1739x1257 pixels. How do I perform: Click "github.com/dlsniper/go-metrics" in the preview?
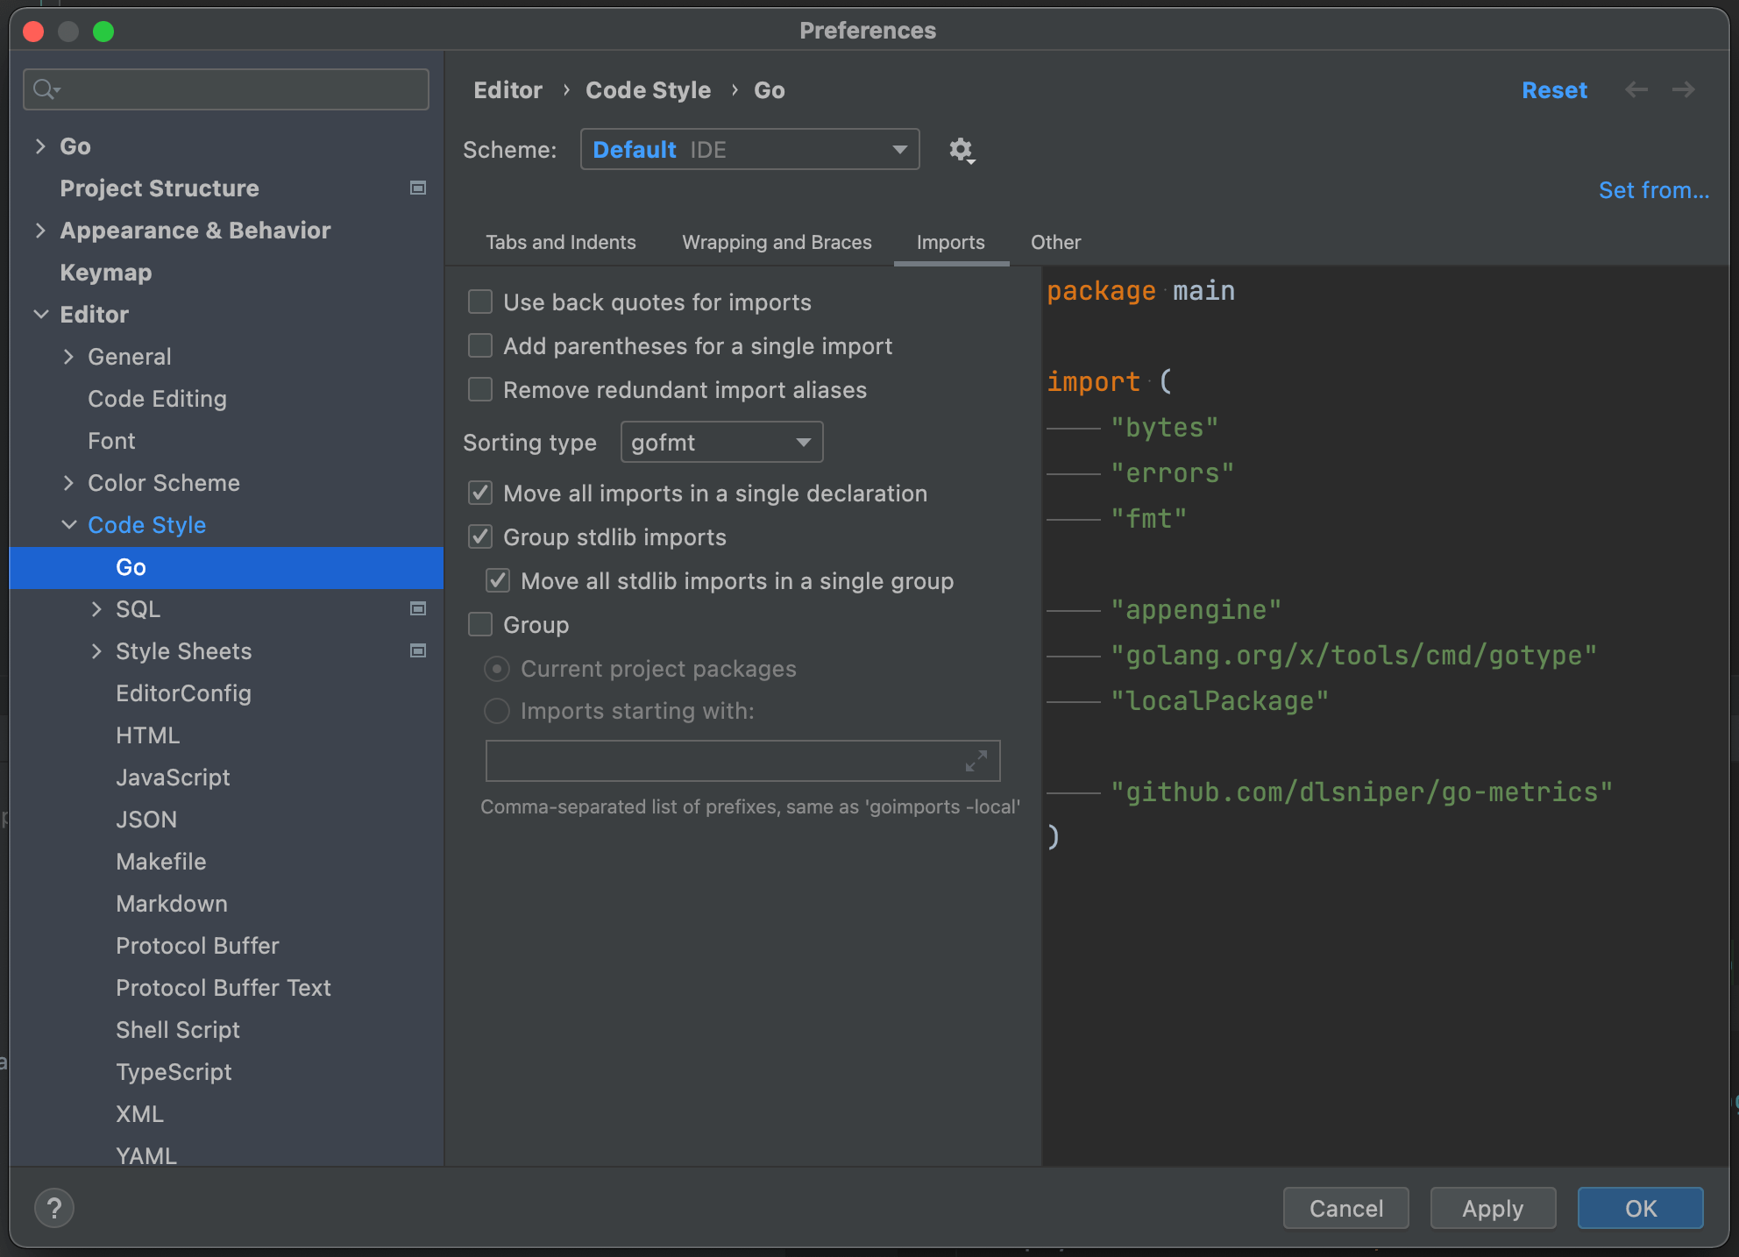[x=1361, y=792]
